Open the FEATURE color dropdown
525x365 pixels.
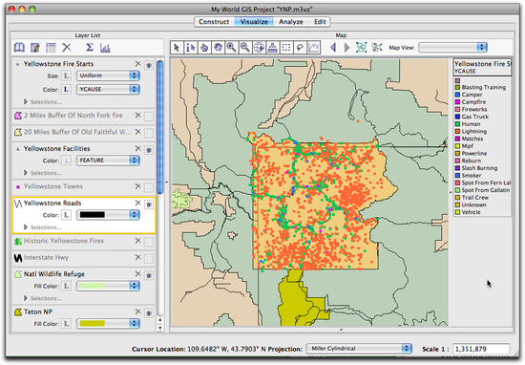coord(108,161)
